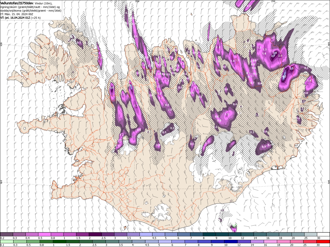Select the 7–8 swatch in upper legend row
Viewport: 330px width, 247px height.
196,234
